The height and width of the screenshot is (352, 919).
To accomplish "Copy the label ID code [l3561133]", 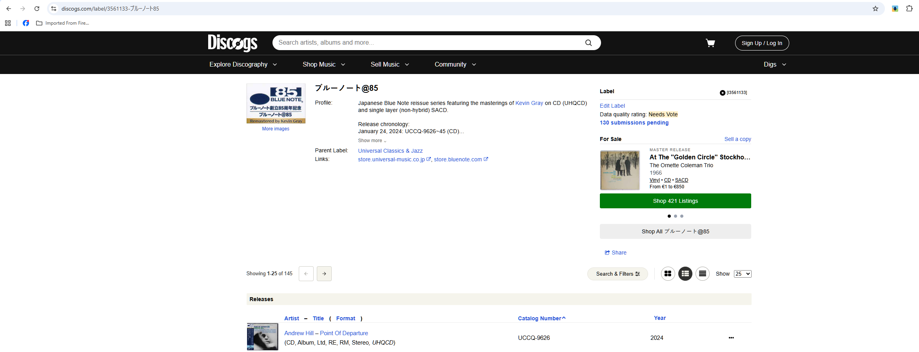I will pos(734,93).
